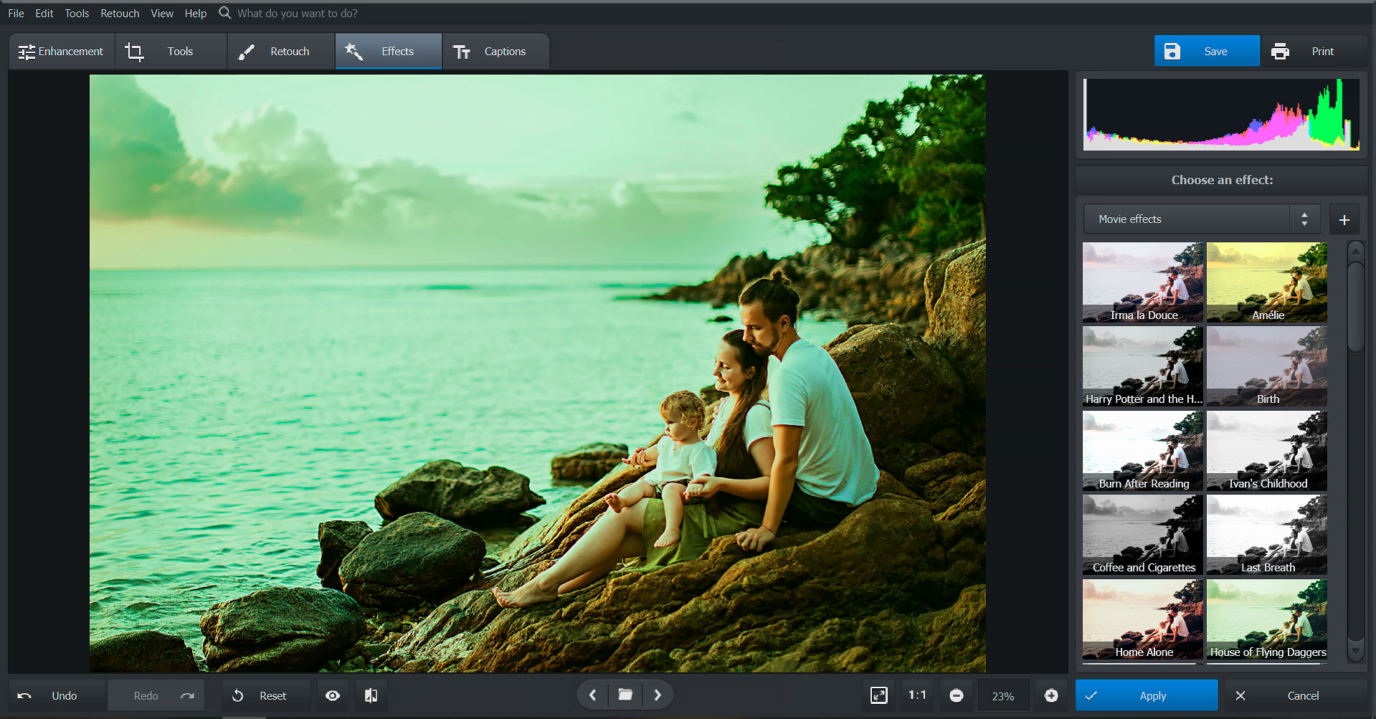The image size is (1376, 719).
Task: Zoom in with the plus icon
Action: coord(1051,695)
